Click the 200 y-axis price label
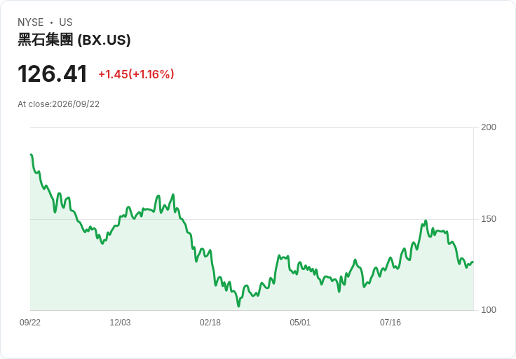516x359 pixels. (x=489, y=127)
